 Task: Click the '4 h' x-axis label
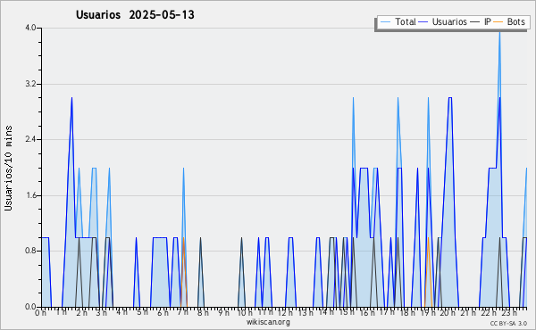(121, 312)
